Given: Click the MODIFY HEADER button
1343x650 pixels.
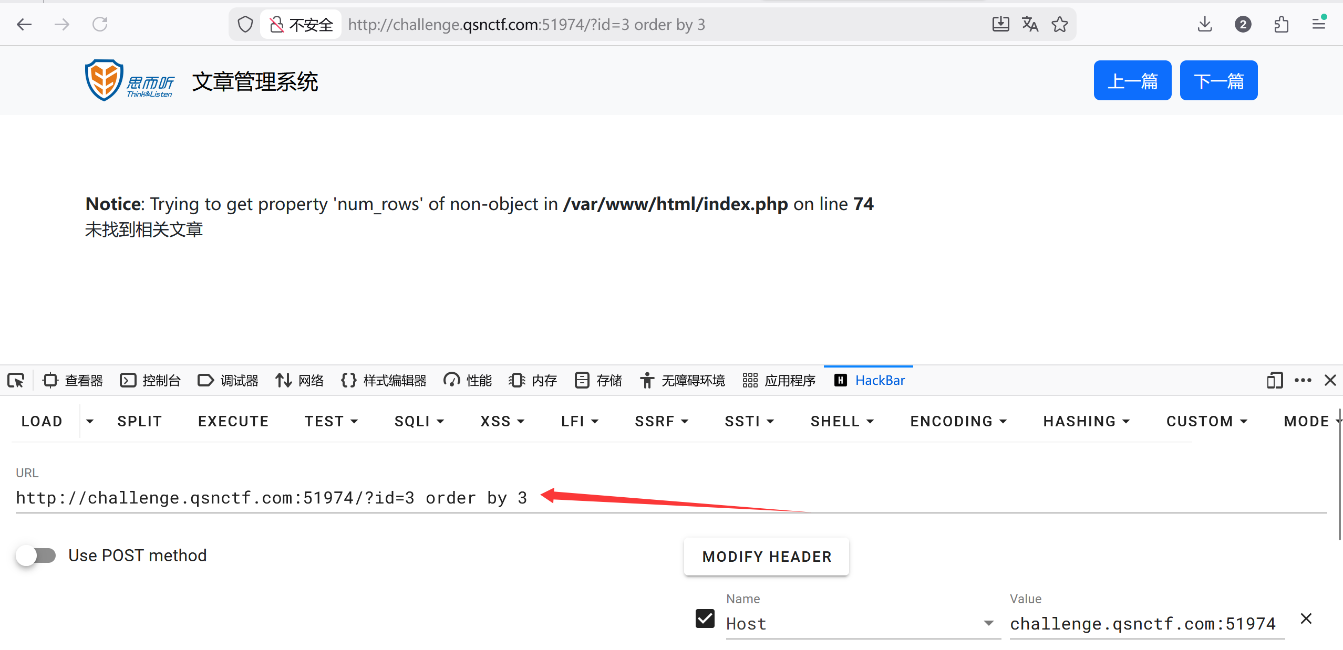Looking at the screenshot, I should [x=767, y=557].
